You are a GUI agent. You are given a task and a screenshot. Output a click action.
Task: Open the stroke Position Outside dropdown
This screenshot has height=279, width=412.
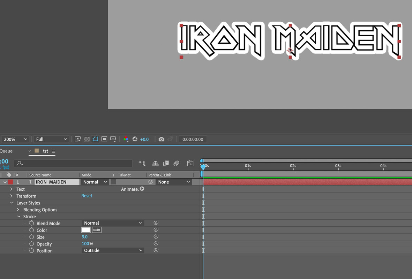(x=113, y=250)
